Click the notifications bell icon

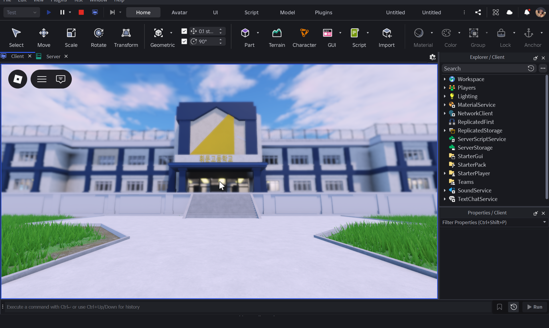click(x=527, y=12)
